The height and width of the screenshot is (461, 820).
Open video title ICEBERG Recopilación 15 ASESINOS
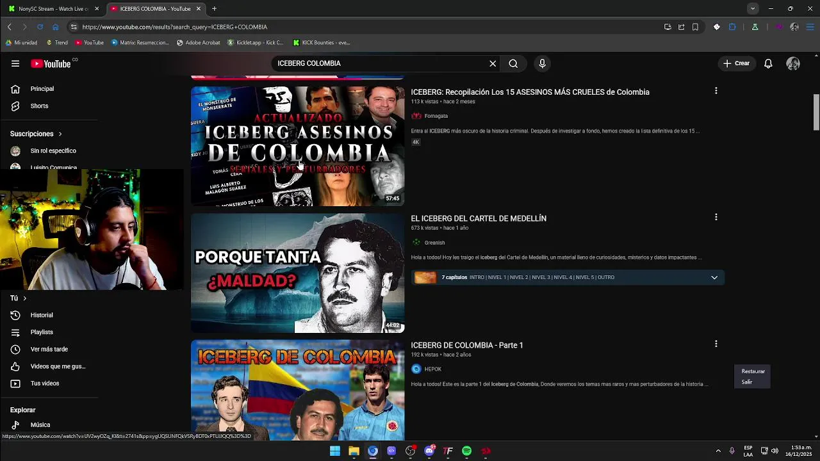pos(530,92)
